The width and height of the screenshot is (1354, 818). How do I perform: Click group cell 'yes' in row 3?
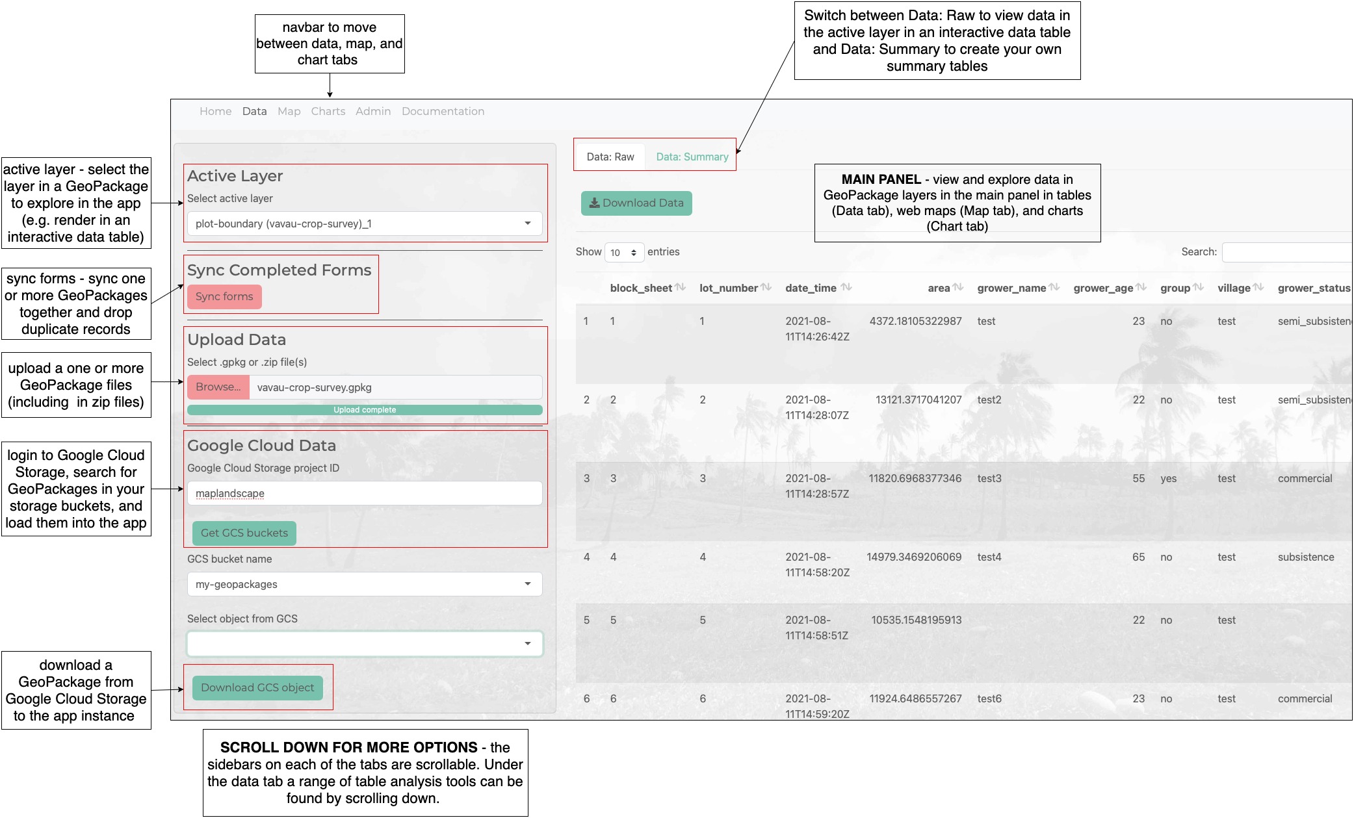click(1168, 478)
